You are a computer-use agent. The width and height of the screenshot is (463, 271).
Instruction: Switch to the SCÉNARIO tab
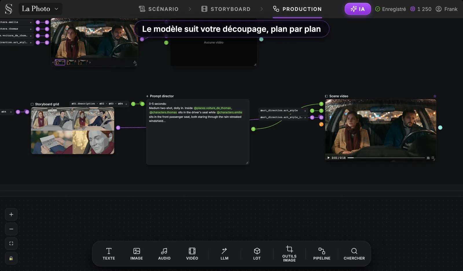tap(159, 9)
